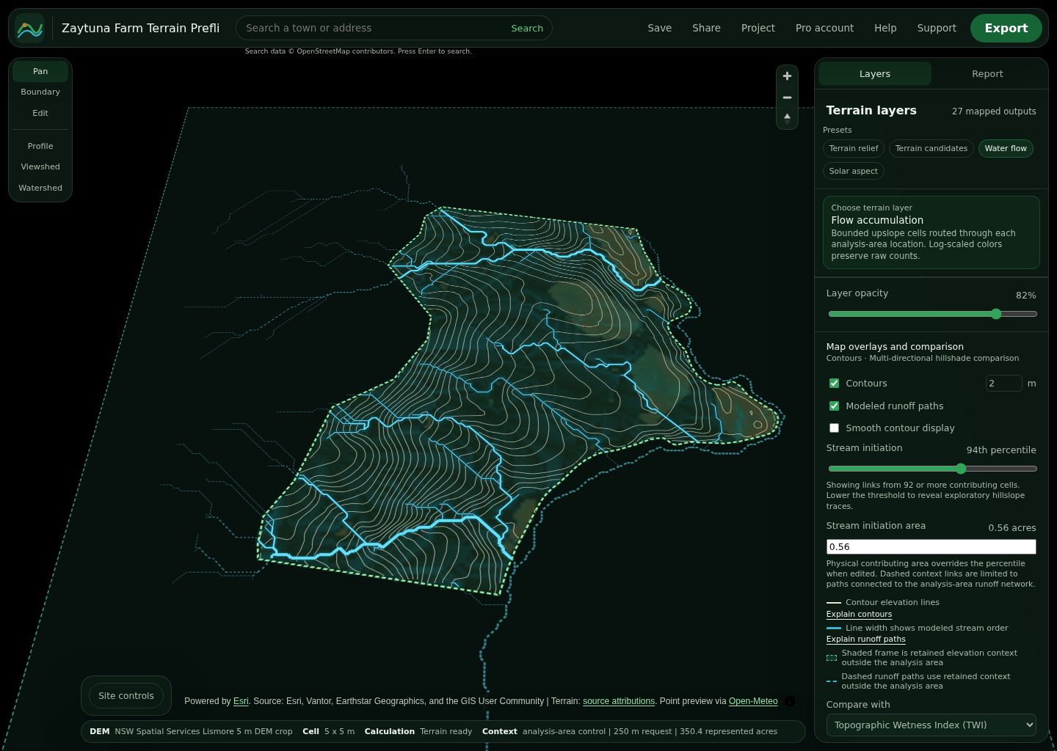Select the Pan tool

40,71
